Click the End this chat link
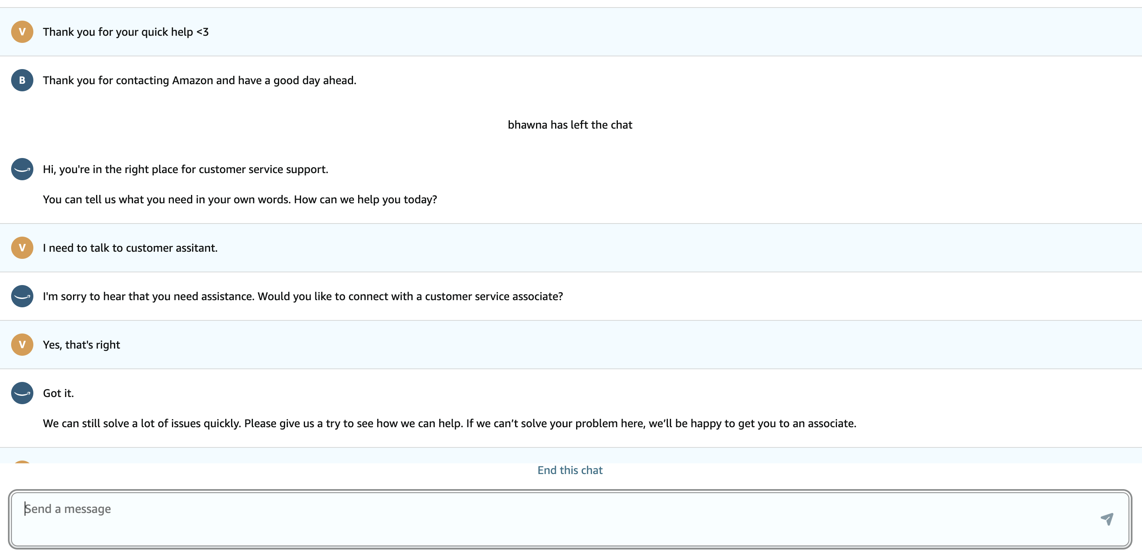The height and width of the screenshot is (559, 1142). (x=570, y=470)
